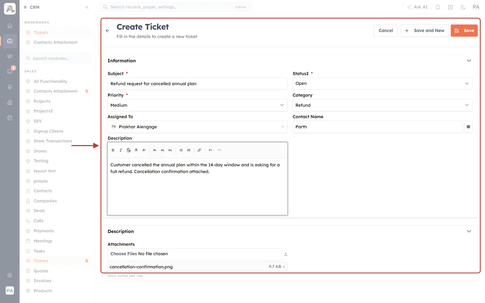Collapse the Information section

(x=469, y=61)
